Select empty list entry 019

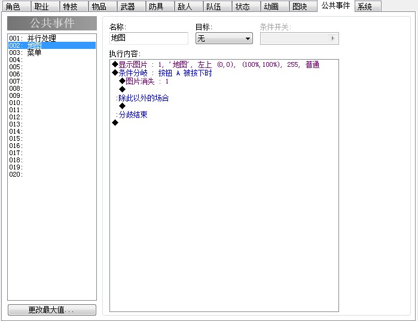[x=52, y=168]
